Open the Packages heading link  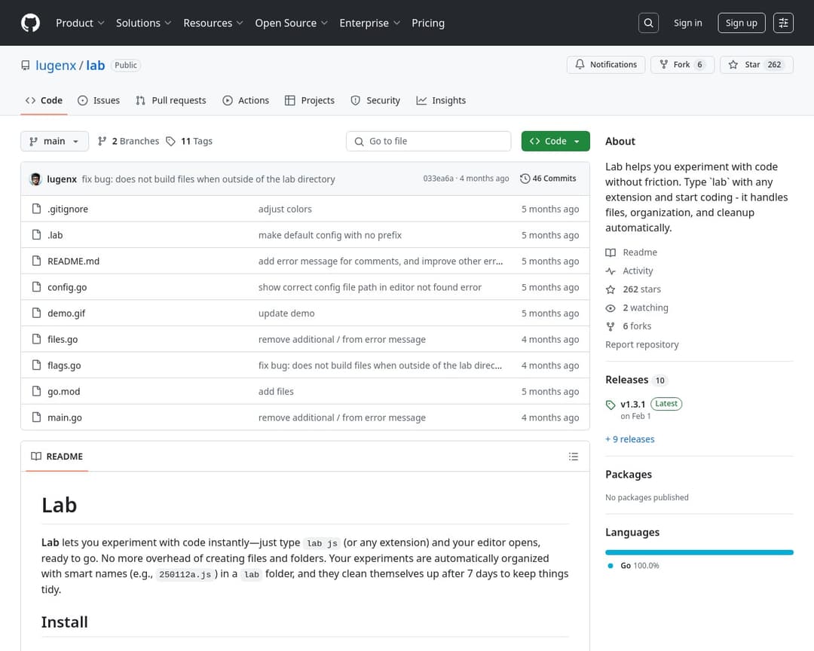[629, 475]
